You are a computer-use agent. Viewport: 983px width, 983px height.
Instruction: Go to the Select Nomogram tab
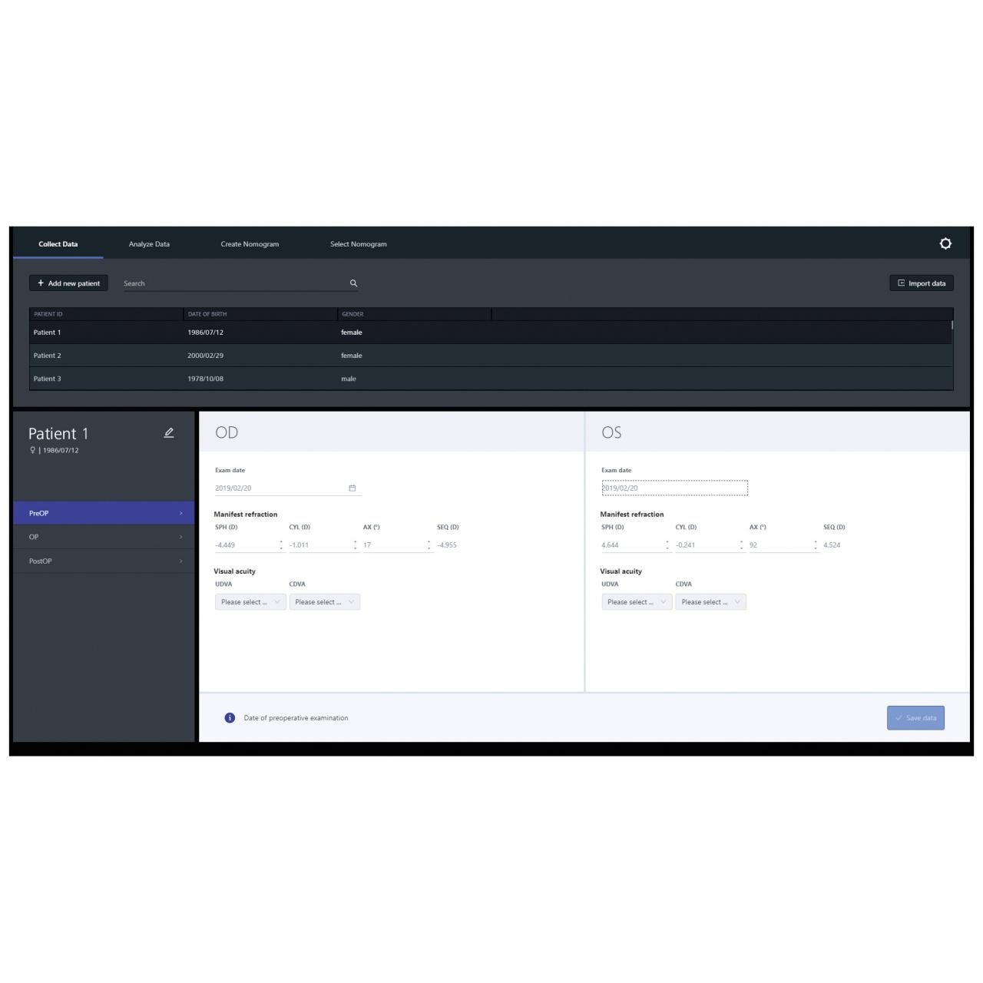(358, 244)
